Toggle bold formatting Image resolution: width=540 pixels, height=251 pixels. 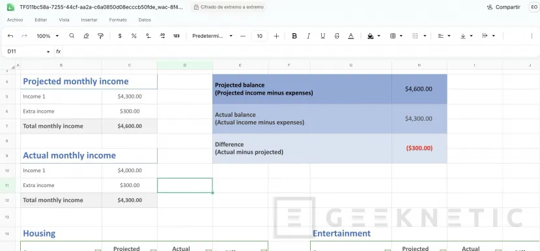(294, 36)
